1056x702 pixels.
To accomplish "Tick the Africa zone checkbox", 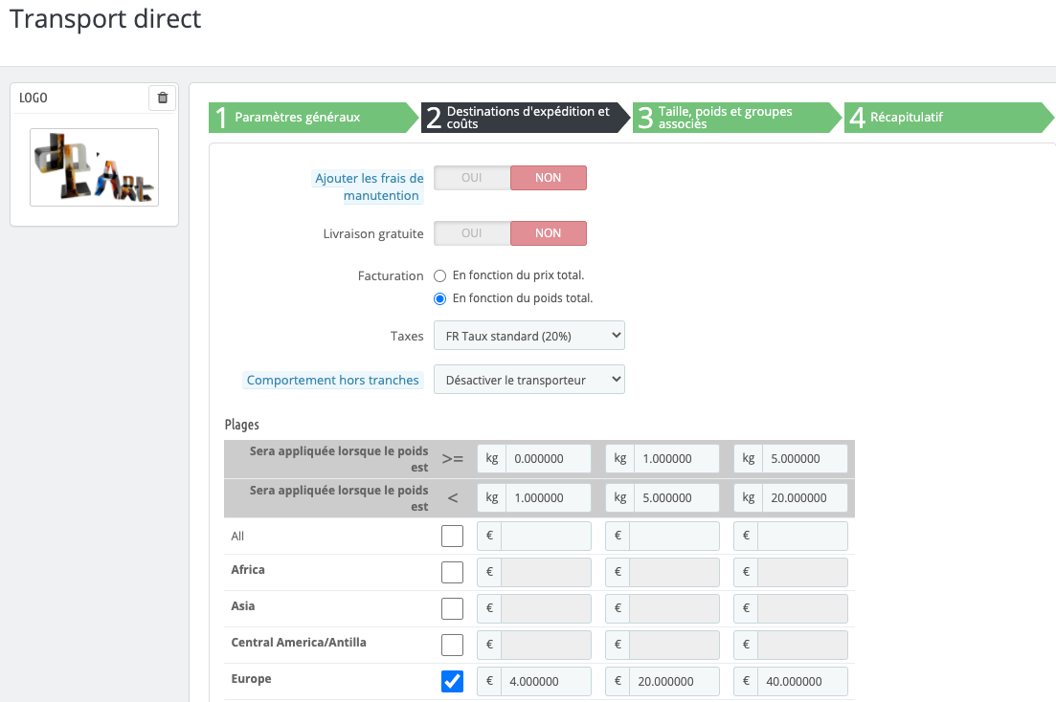I will 452,573.
